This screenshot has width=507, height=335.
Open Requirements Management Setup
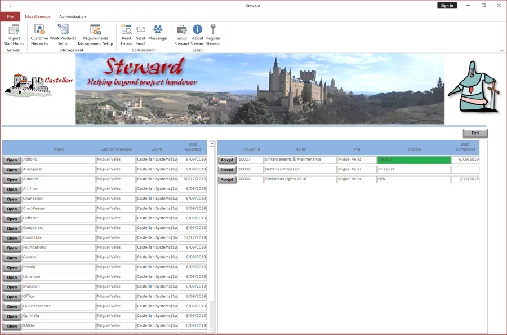[x=95, y=35]
